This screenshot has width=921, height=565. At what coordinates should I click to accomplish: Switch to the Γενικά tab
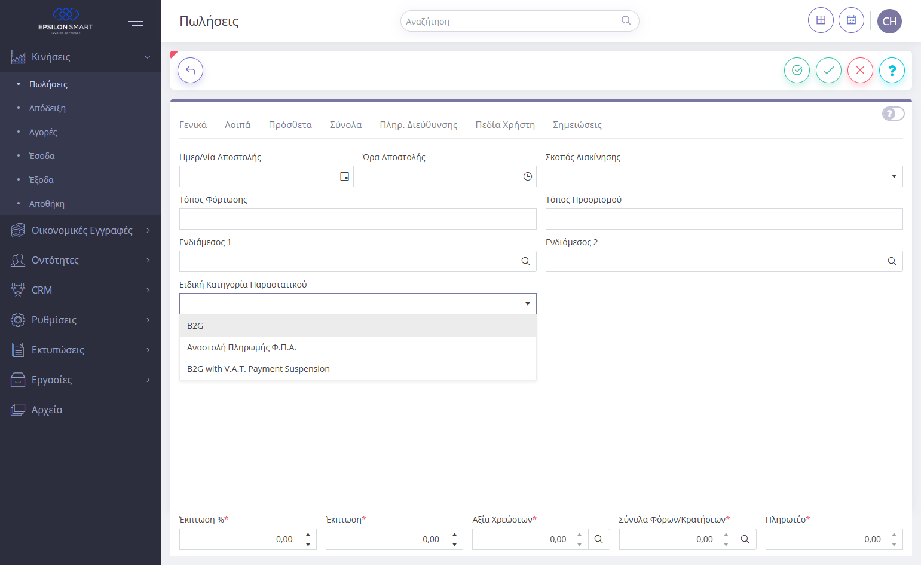[193, 125]
